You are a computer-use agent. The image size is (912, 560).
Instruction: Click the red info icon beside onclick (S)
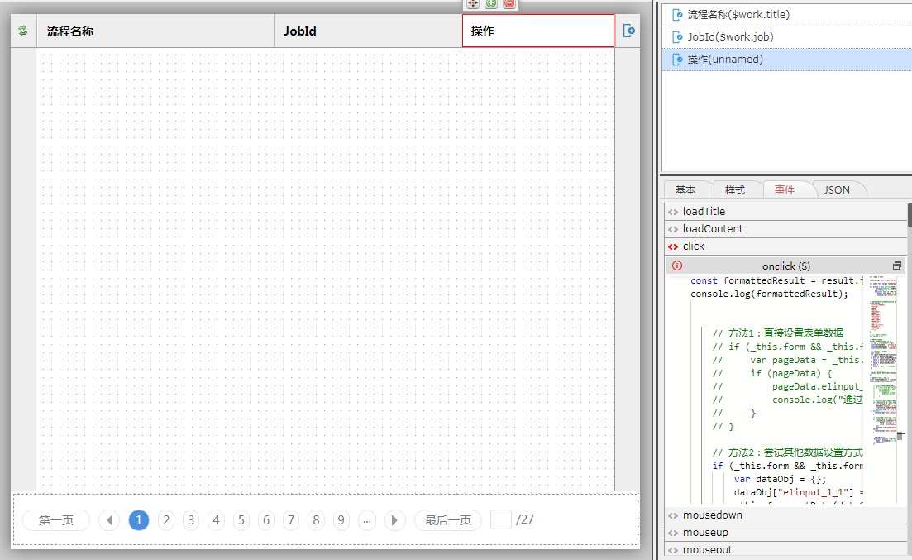677,266
